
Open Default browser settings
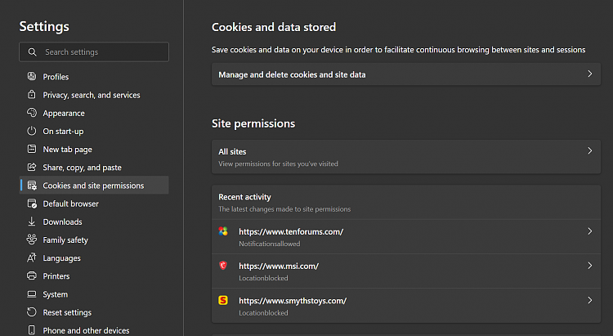(94, 204)
